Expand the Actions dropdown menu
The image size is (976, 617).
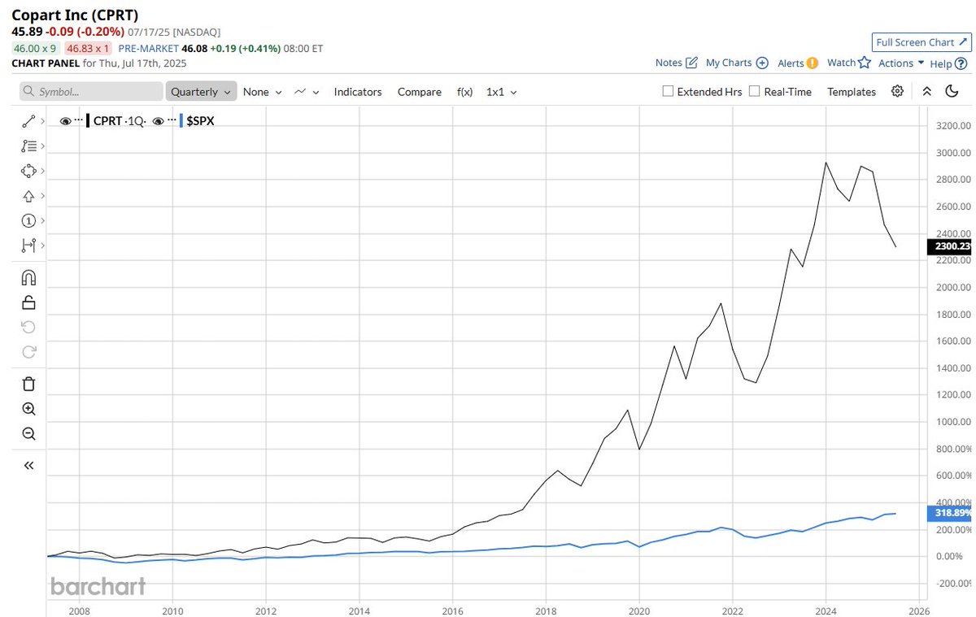click(901, 63)
